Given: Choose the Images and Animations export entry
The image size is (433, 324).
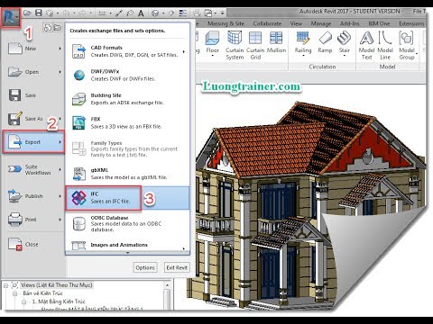Looking at the screenshot, I should [127, 245].
